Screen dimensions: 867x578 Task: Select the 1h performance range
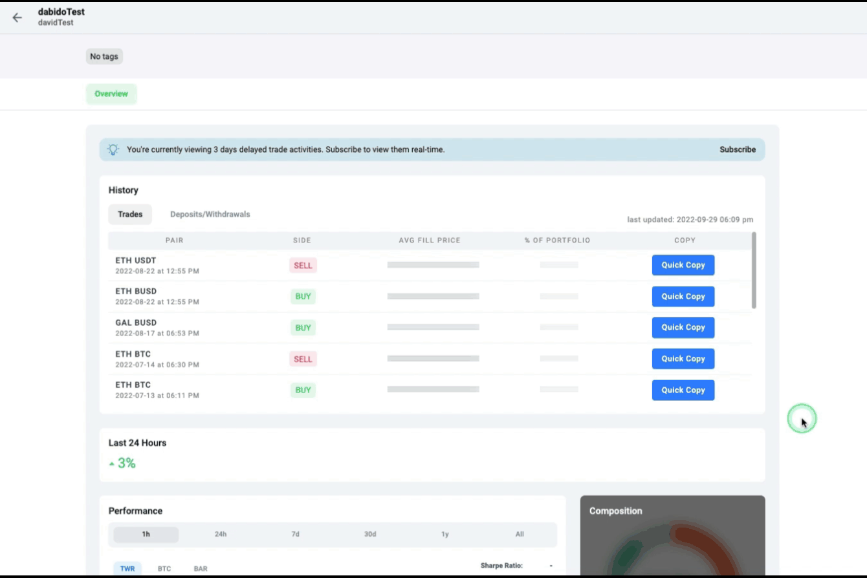click(x=146, y=534)
